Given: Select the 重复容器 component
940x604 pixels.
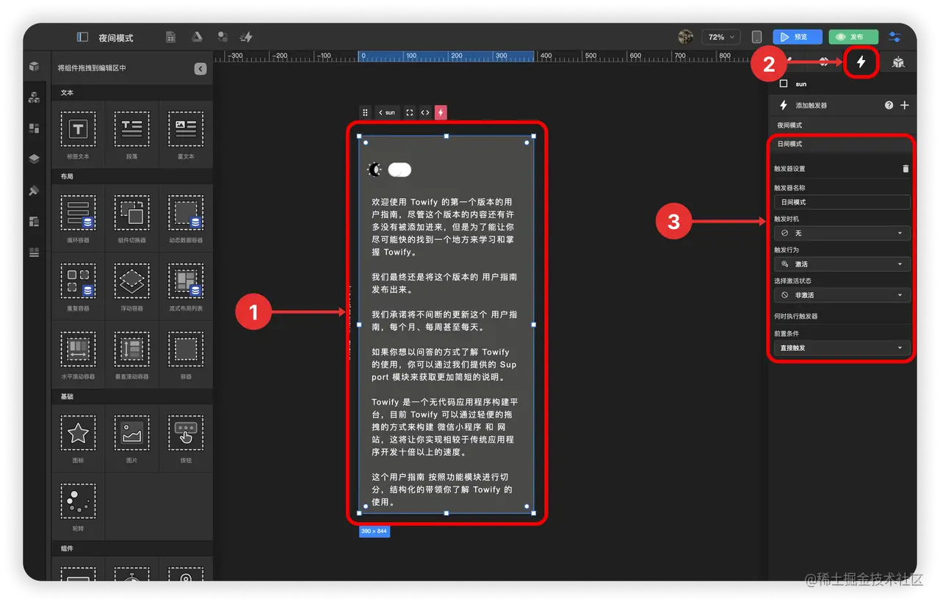Looking at the screenshot, I should pyautogui.click(x=78, y=286).
